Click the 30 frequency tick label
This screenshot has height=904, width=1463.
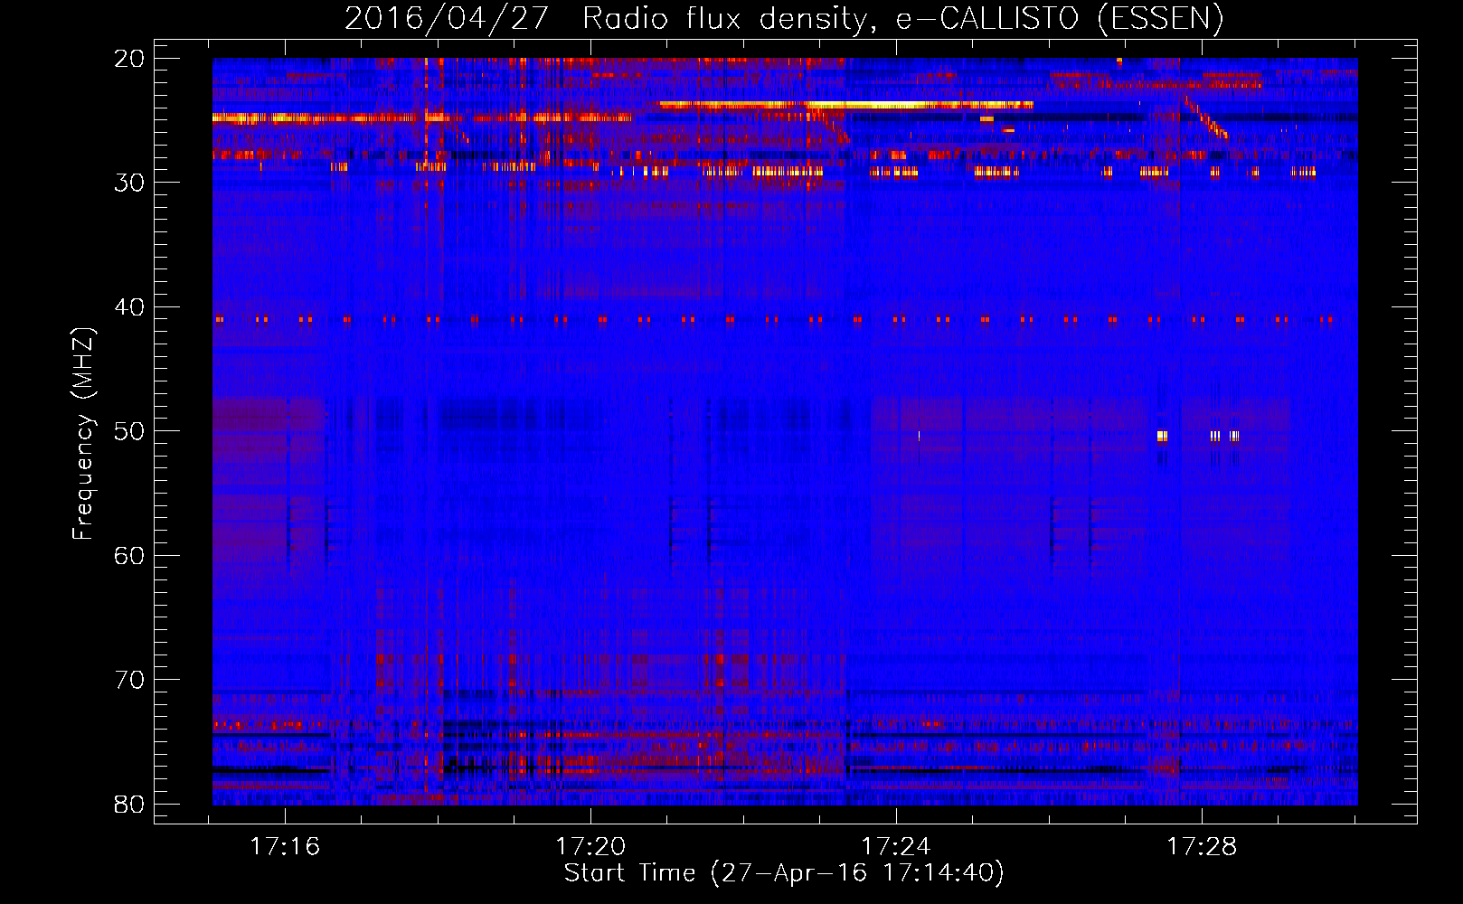(x=130, y=183)
